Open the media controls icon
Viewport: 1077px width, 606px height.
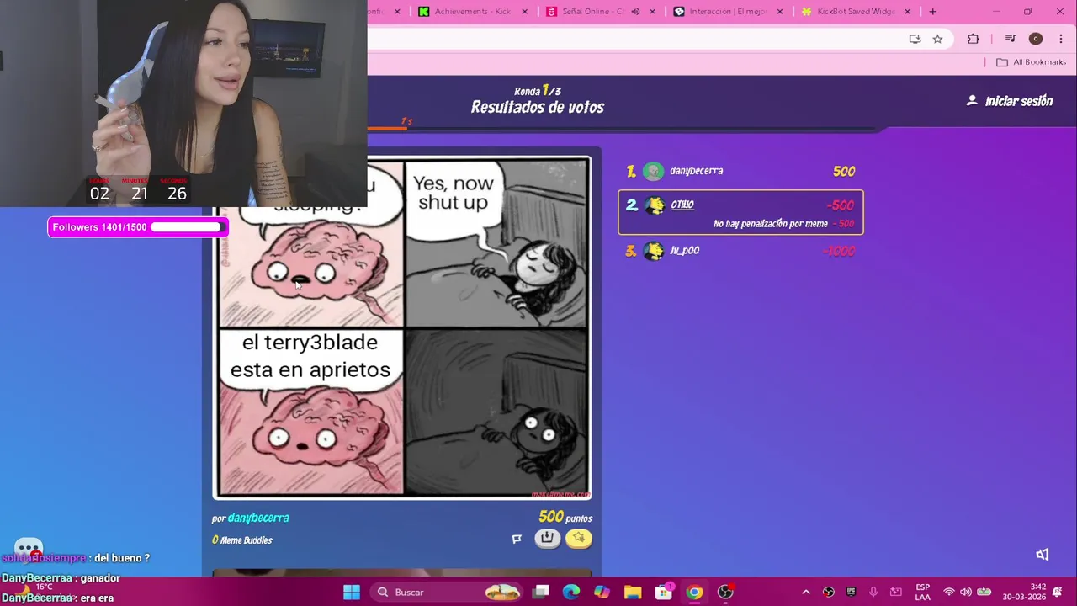click(1011, 39)
